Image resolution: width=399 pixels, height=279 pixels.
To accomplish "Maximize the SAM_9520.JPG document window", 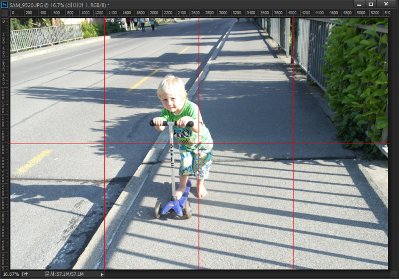I will coord(371,4).
